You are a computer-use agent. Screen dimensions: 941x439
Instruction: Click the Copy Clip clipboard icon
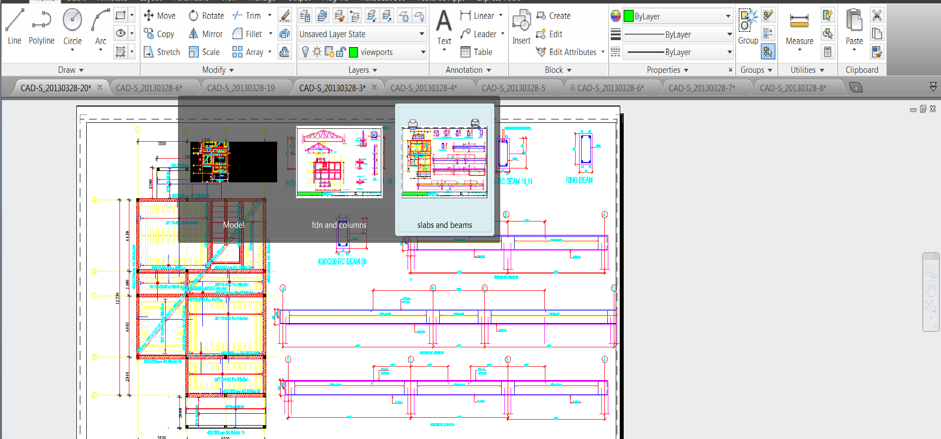click(877, 33)
